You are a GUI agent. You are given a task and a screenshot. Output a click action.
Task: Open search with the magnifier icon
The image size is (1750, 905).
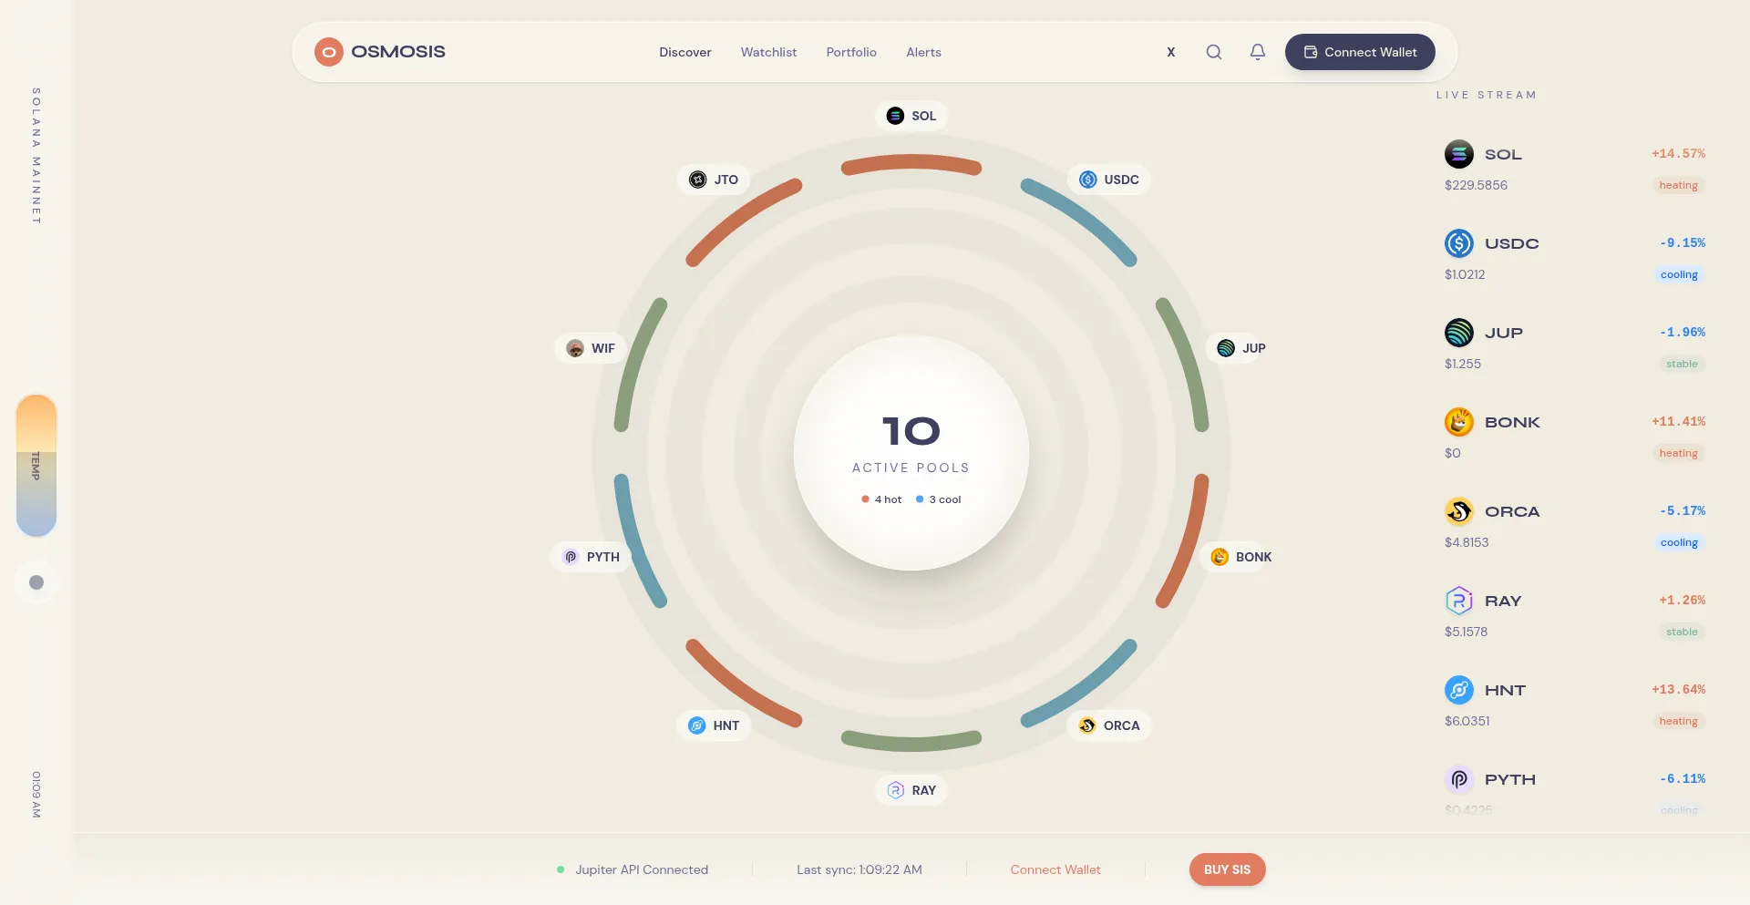click(1213, 52)
